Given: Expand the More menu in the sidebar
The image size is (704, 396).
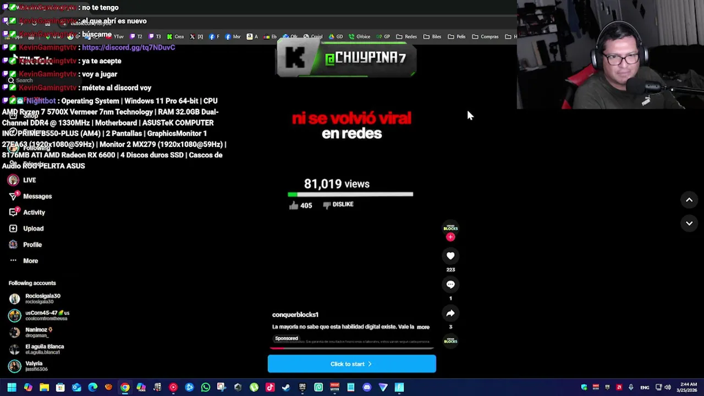Looking at the screenshot, I should coord(24,261).
